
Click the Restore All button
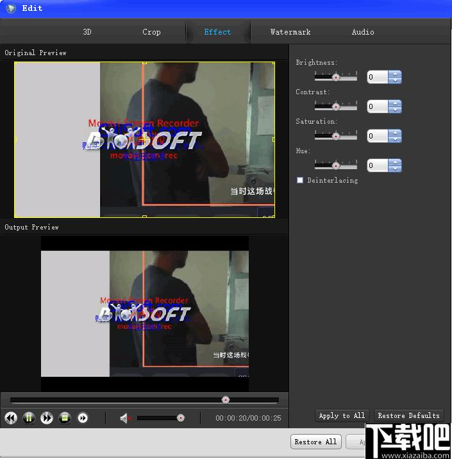(x=315, y=442)
